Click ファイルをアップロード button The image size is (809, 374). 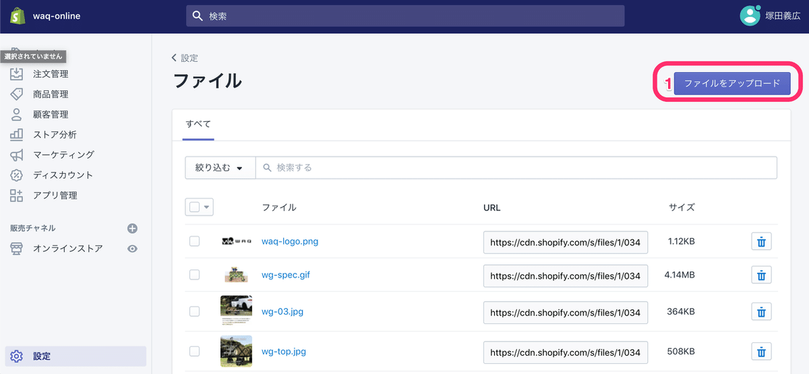732,83
